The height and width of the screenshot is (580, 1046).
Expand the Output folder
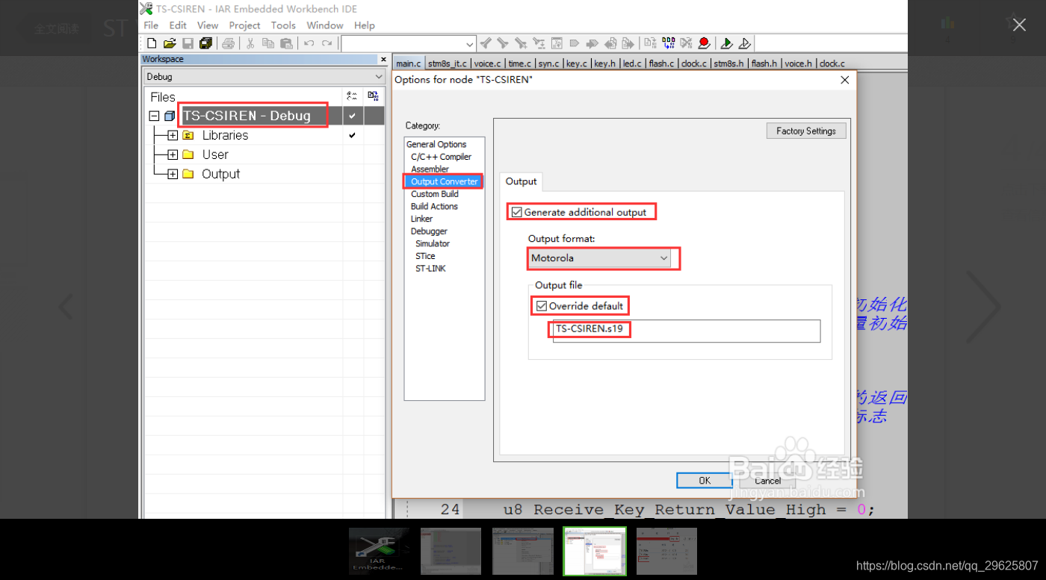pos(173,174)
